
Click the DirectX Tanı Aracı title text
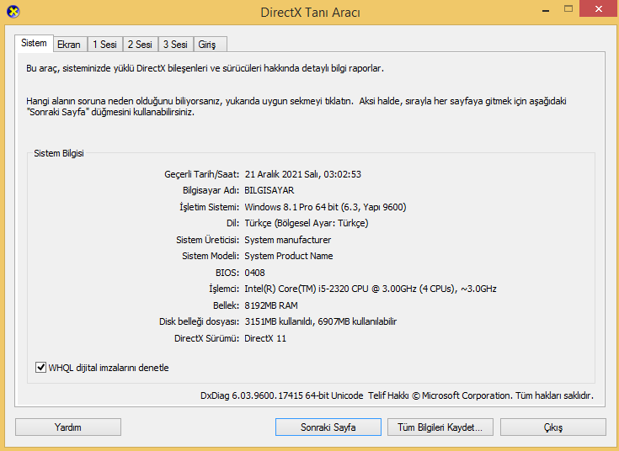pyautogui.click(x=310, y=13)
